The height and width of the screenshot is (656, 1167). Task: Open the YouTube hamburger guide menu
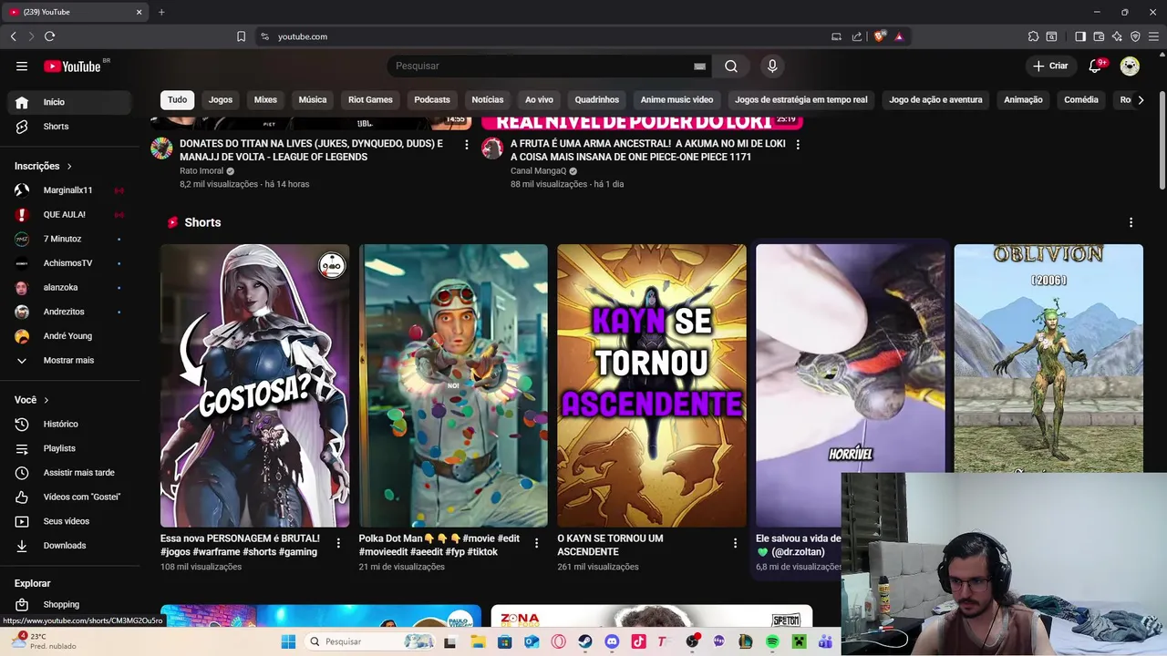tap(22, 66)
